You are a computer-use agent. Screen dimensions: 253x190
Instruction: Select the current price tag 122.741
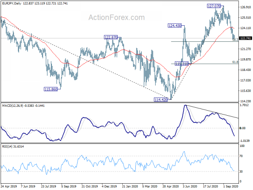click(x=245, y=38)
